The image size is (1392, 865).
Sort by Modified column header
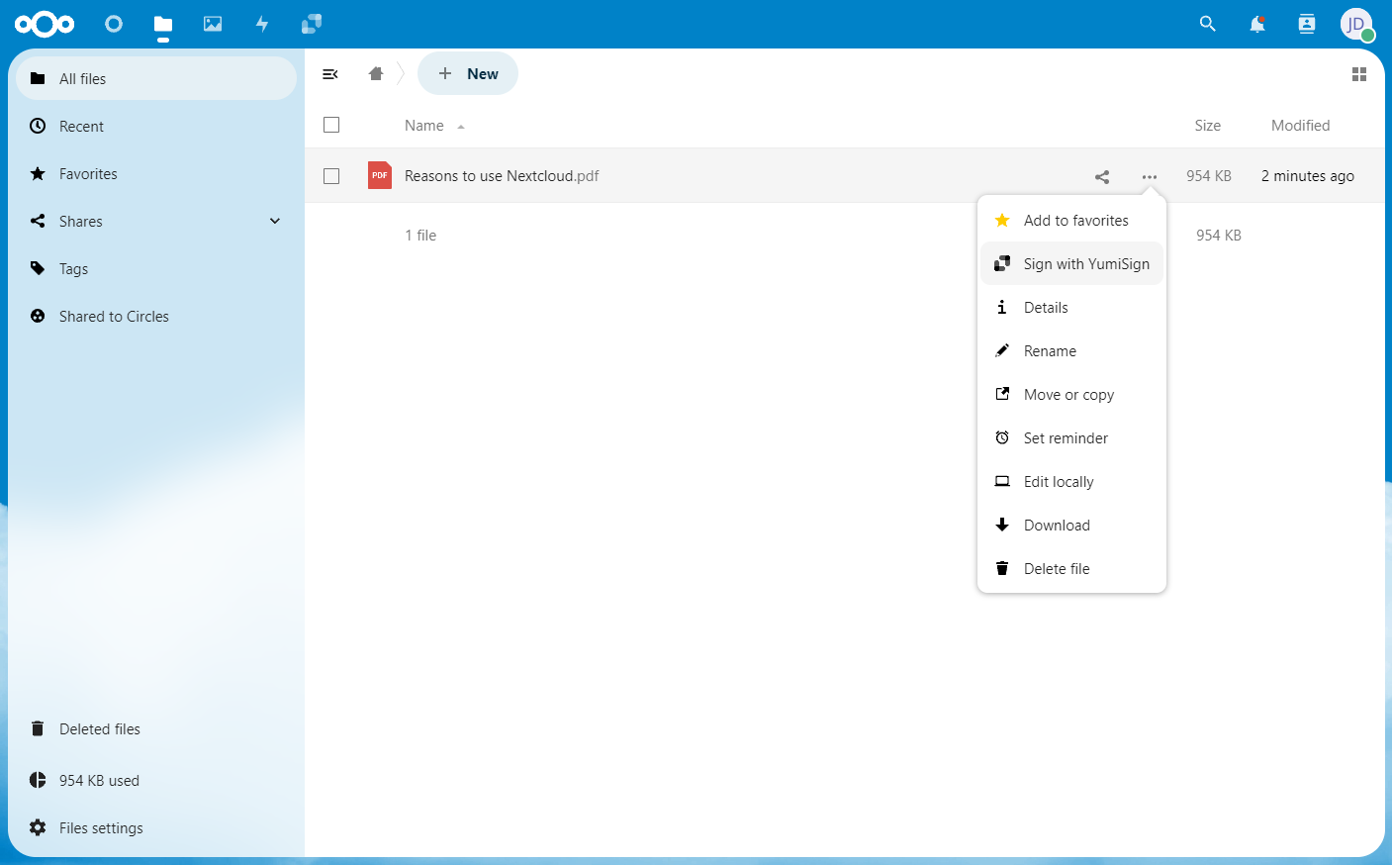(1300, 126)
